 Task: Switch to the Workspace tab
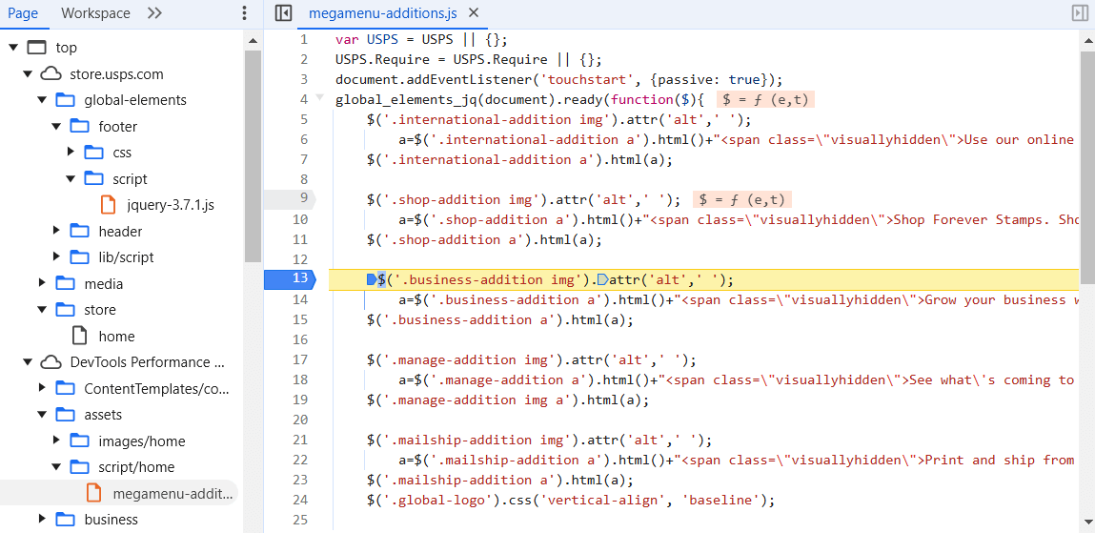coord(95,13)
